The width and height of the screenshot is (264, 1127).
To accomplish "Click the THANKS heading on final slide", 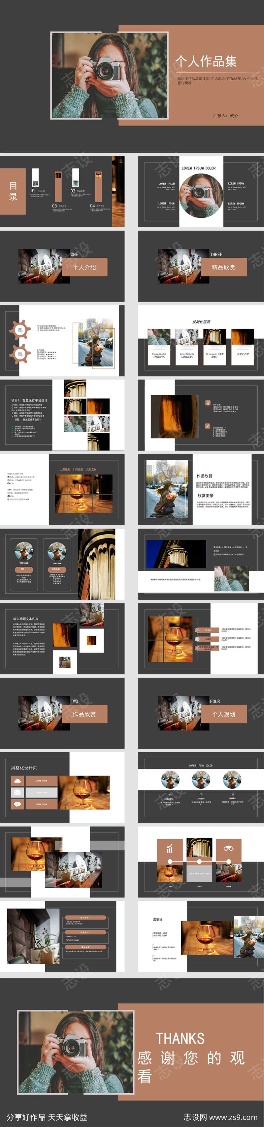I will (x=180, y=1039).
